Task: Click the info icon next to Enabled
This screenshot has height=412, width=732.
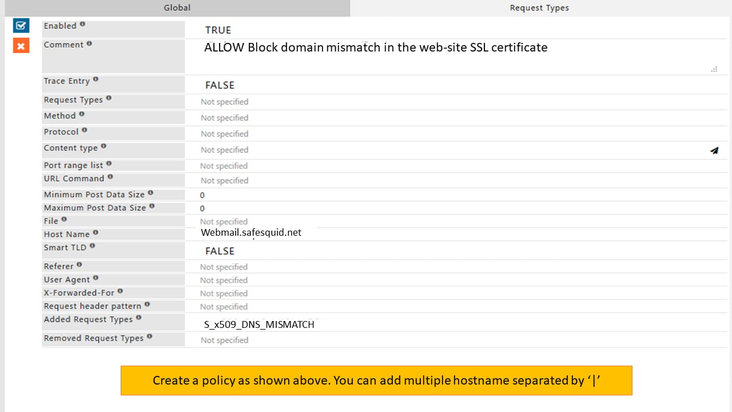Action: (82, 25)
